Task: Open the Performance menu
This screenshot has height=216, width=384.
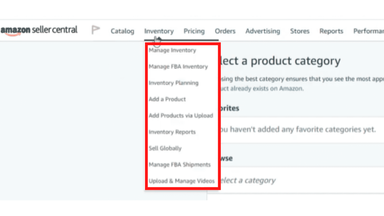Action: coord(369,31)
